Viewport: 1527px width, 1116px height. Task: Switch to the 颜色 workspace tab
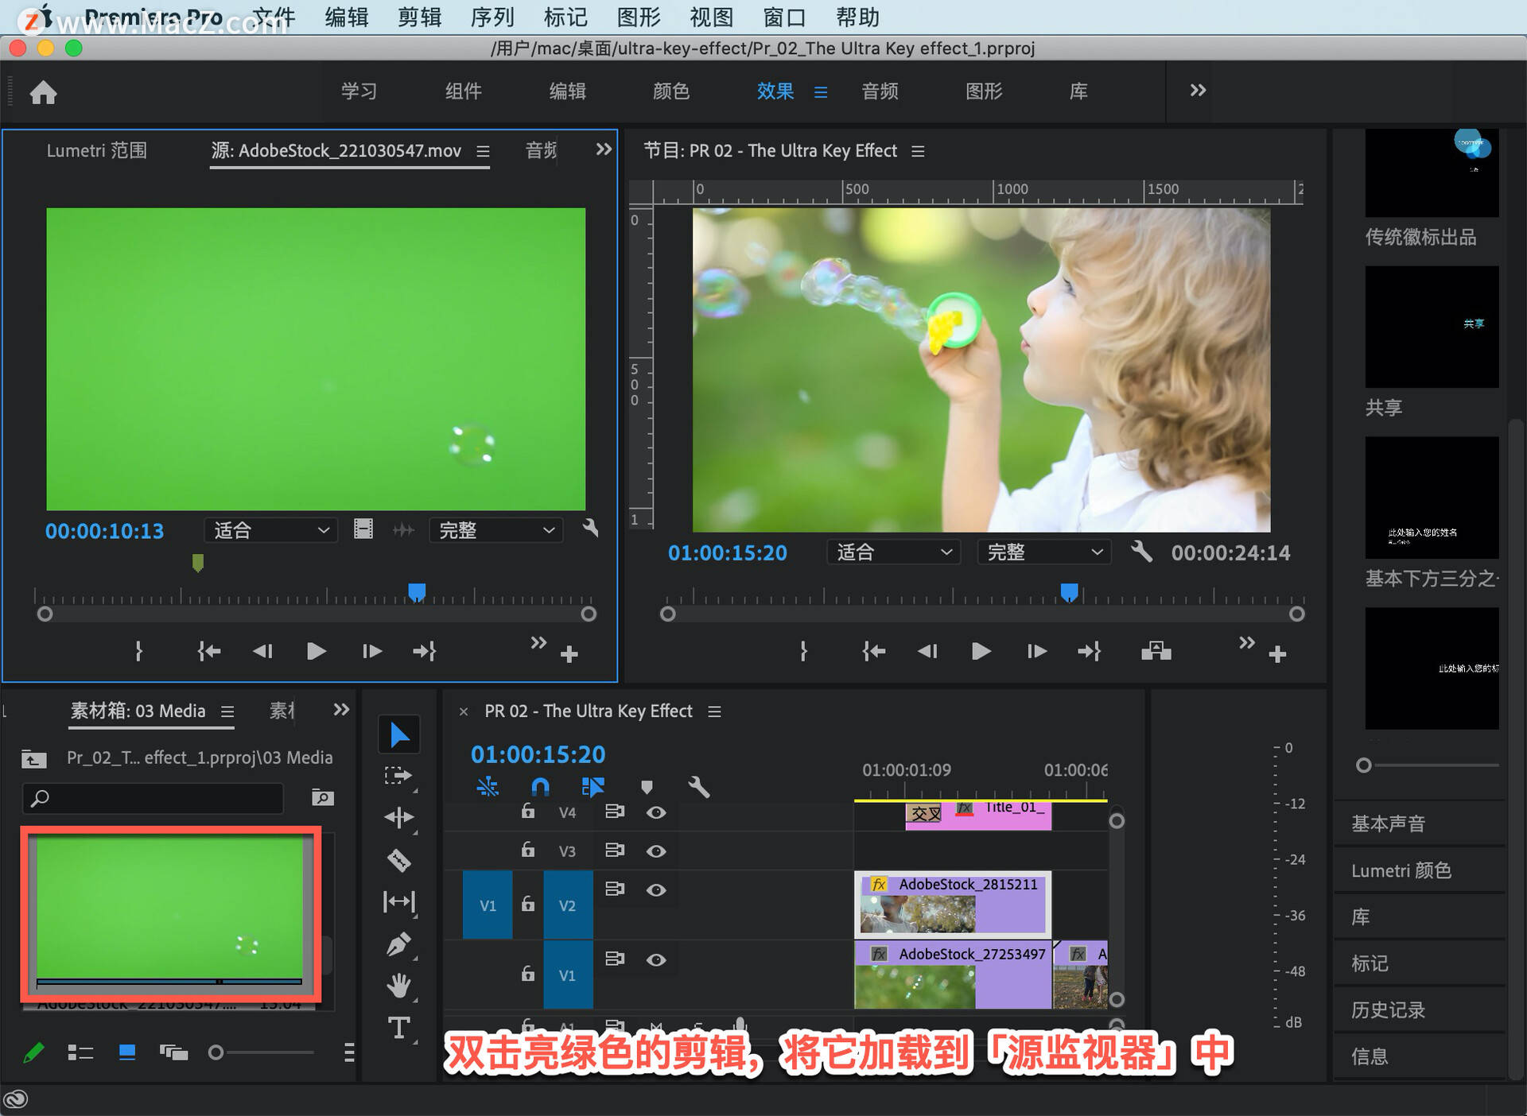pyautogui.click(x=670, y=91)
